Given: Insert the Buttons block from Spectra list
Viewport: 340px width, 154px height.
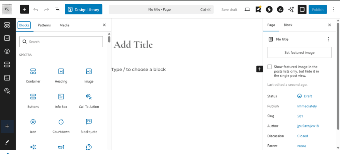Looking at the screenshot, I should 33,101.
